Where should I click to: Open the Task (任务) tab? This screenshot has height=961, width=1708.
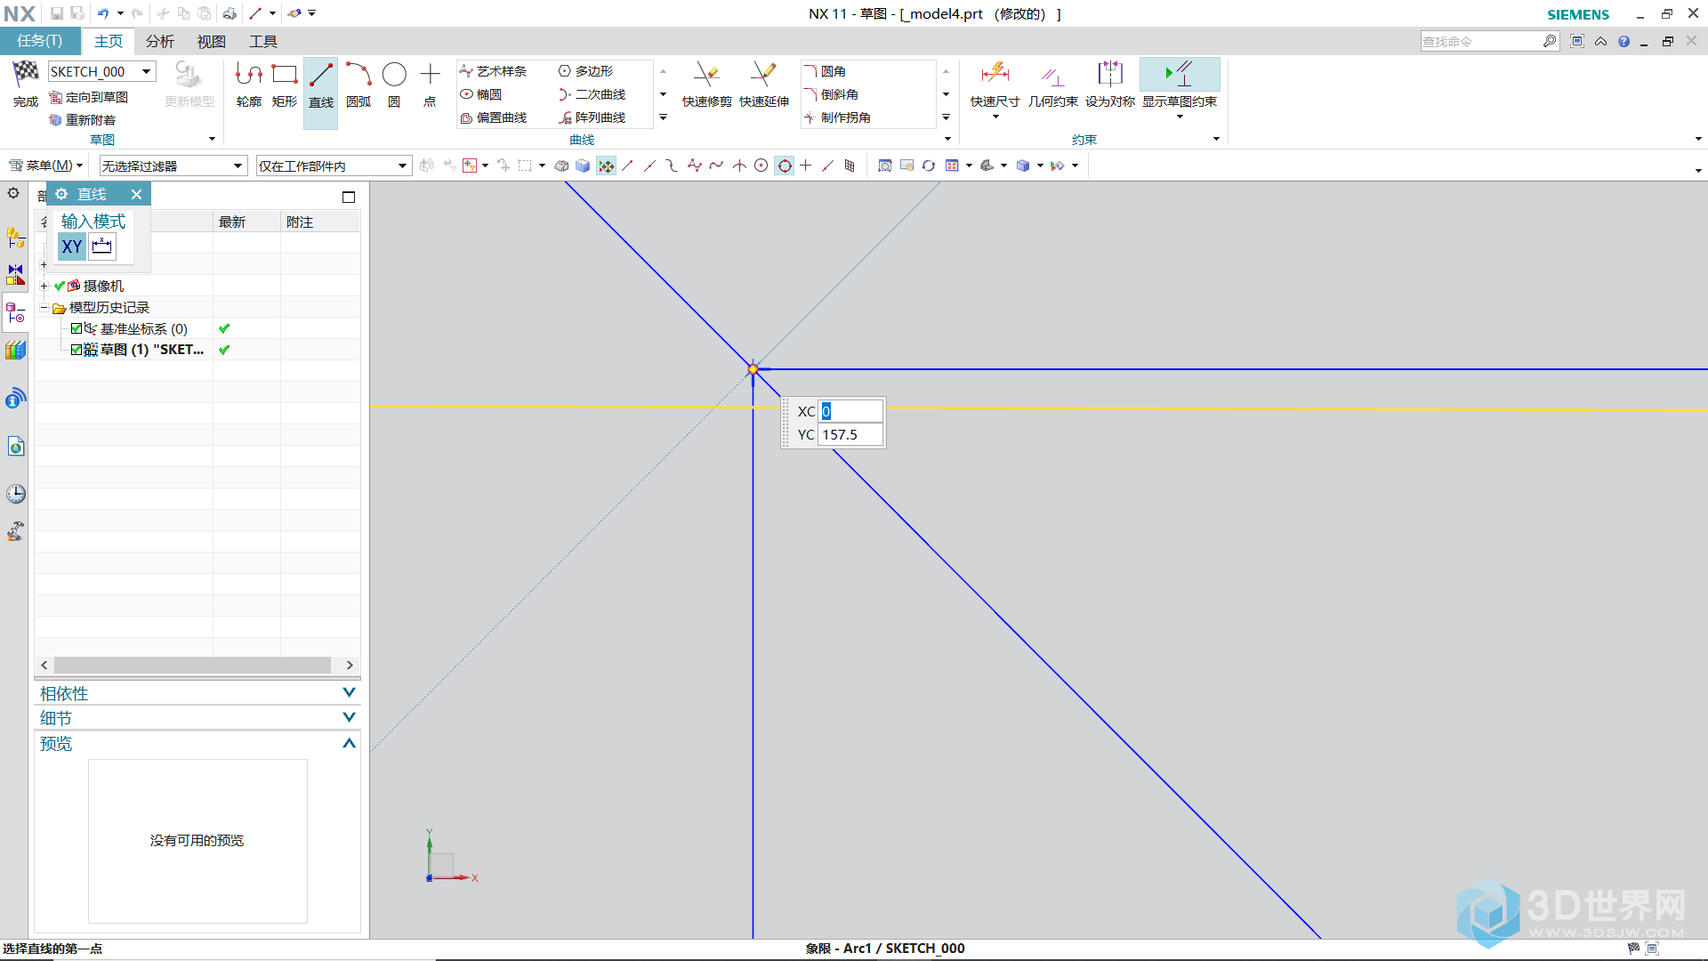point(40,41)
